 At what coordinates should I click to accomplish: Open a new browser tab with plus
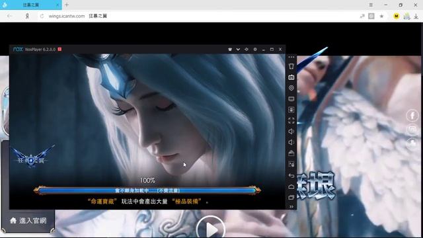(x=67, y=5)
